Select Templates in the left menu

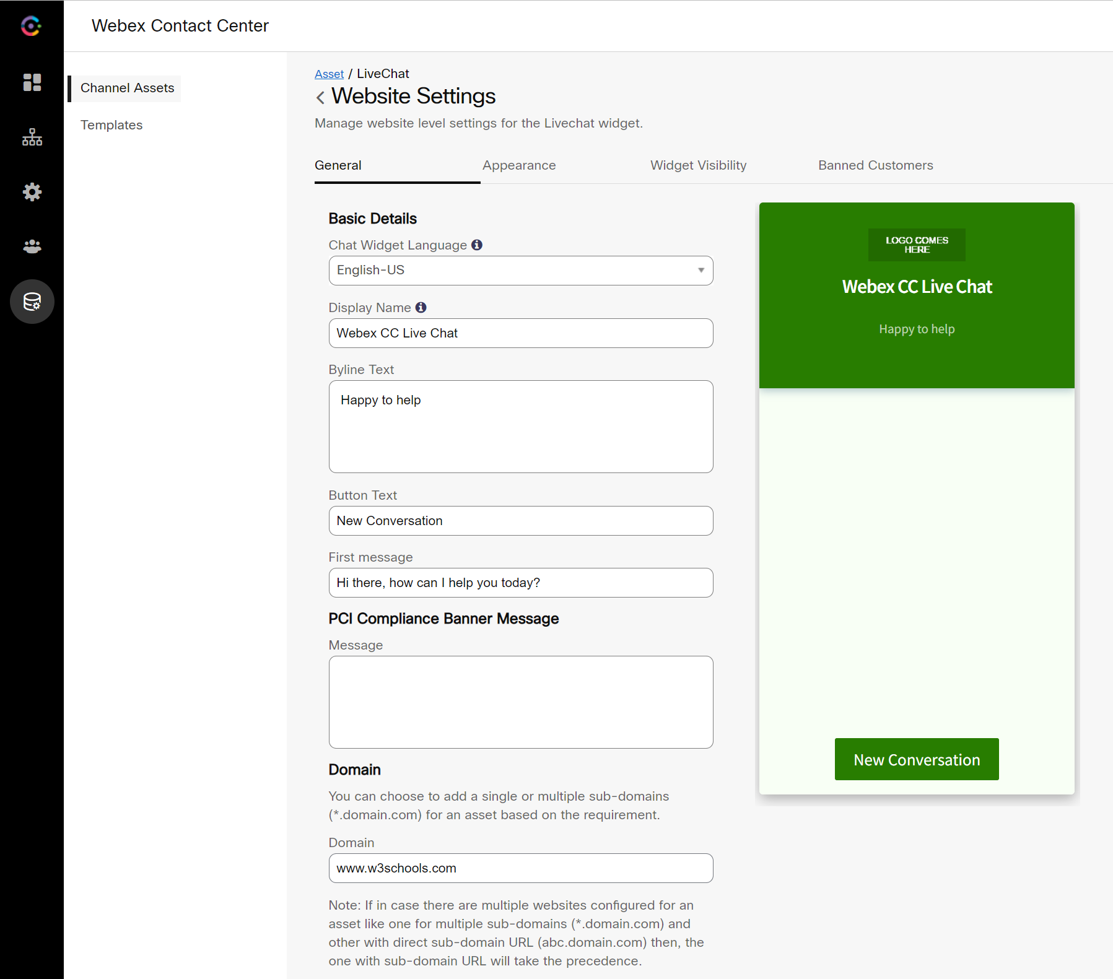point(111,124)
